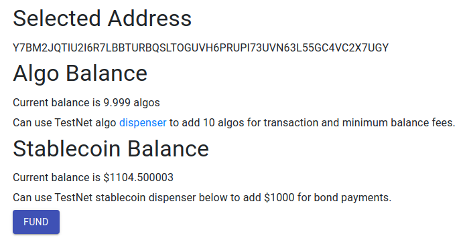465x246 pixels.
Task: Click the 9.999 algos balance text
Action: coord(132,103)
